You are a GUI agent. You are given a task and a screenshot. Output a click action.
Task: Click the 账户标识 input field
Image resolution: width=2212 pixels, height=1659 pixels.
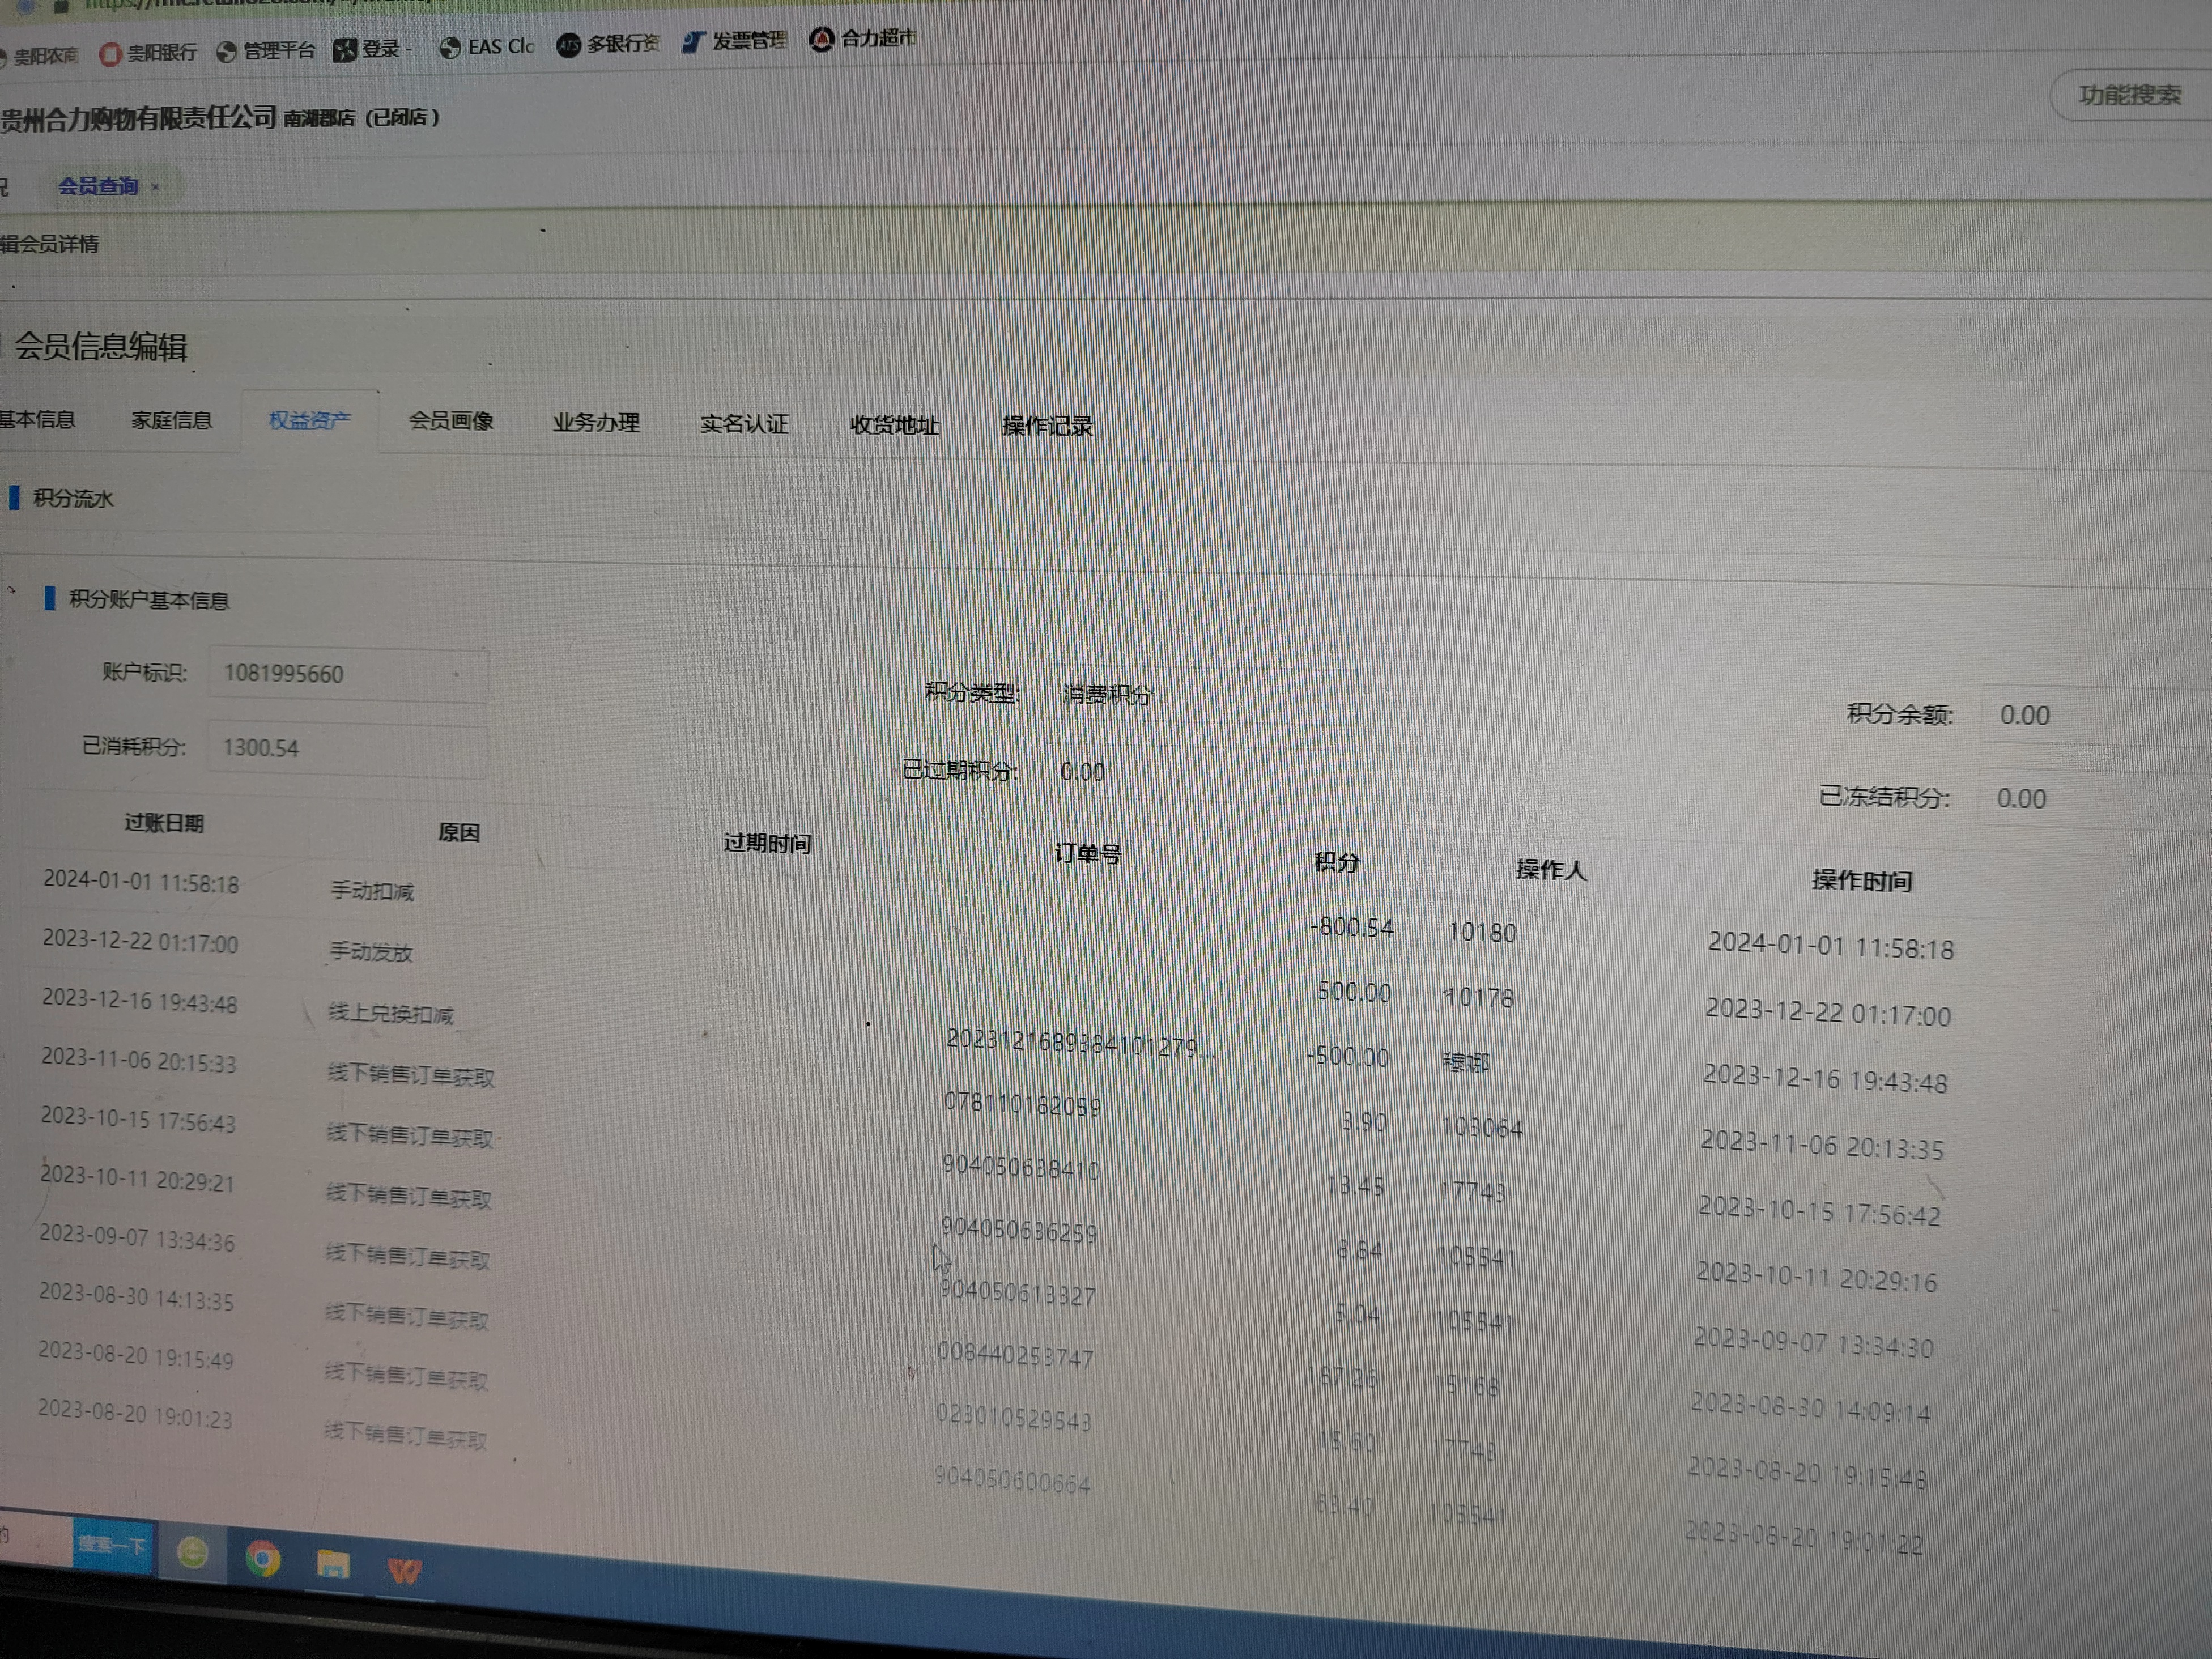coord(347,674)
